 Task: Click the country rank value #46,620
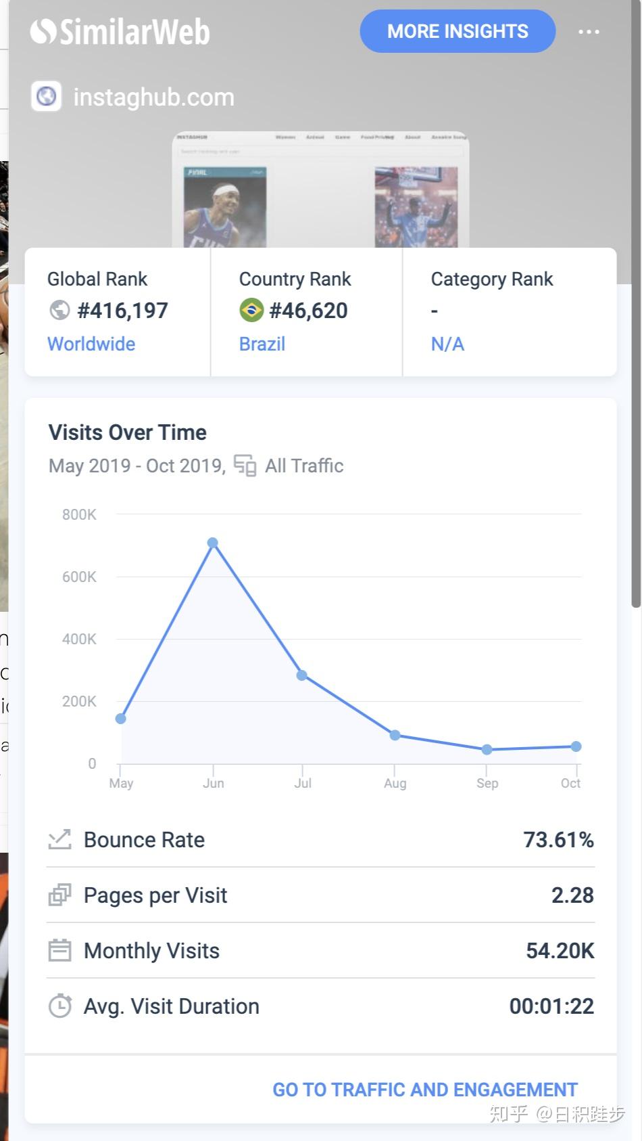[x=308, y=311]
